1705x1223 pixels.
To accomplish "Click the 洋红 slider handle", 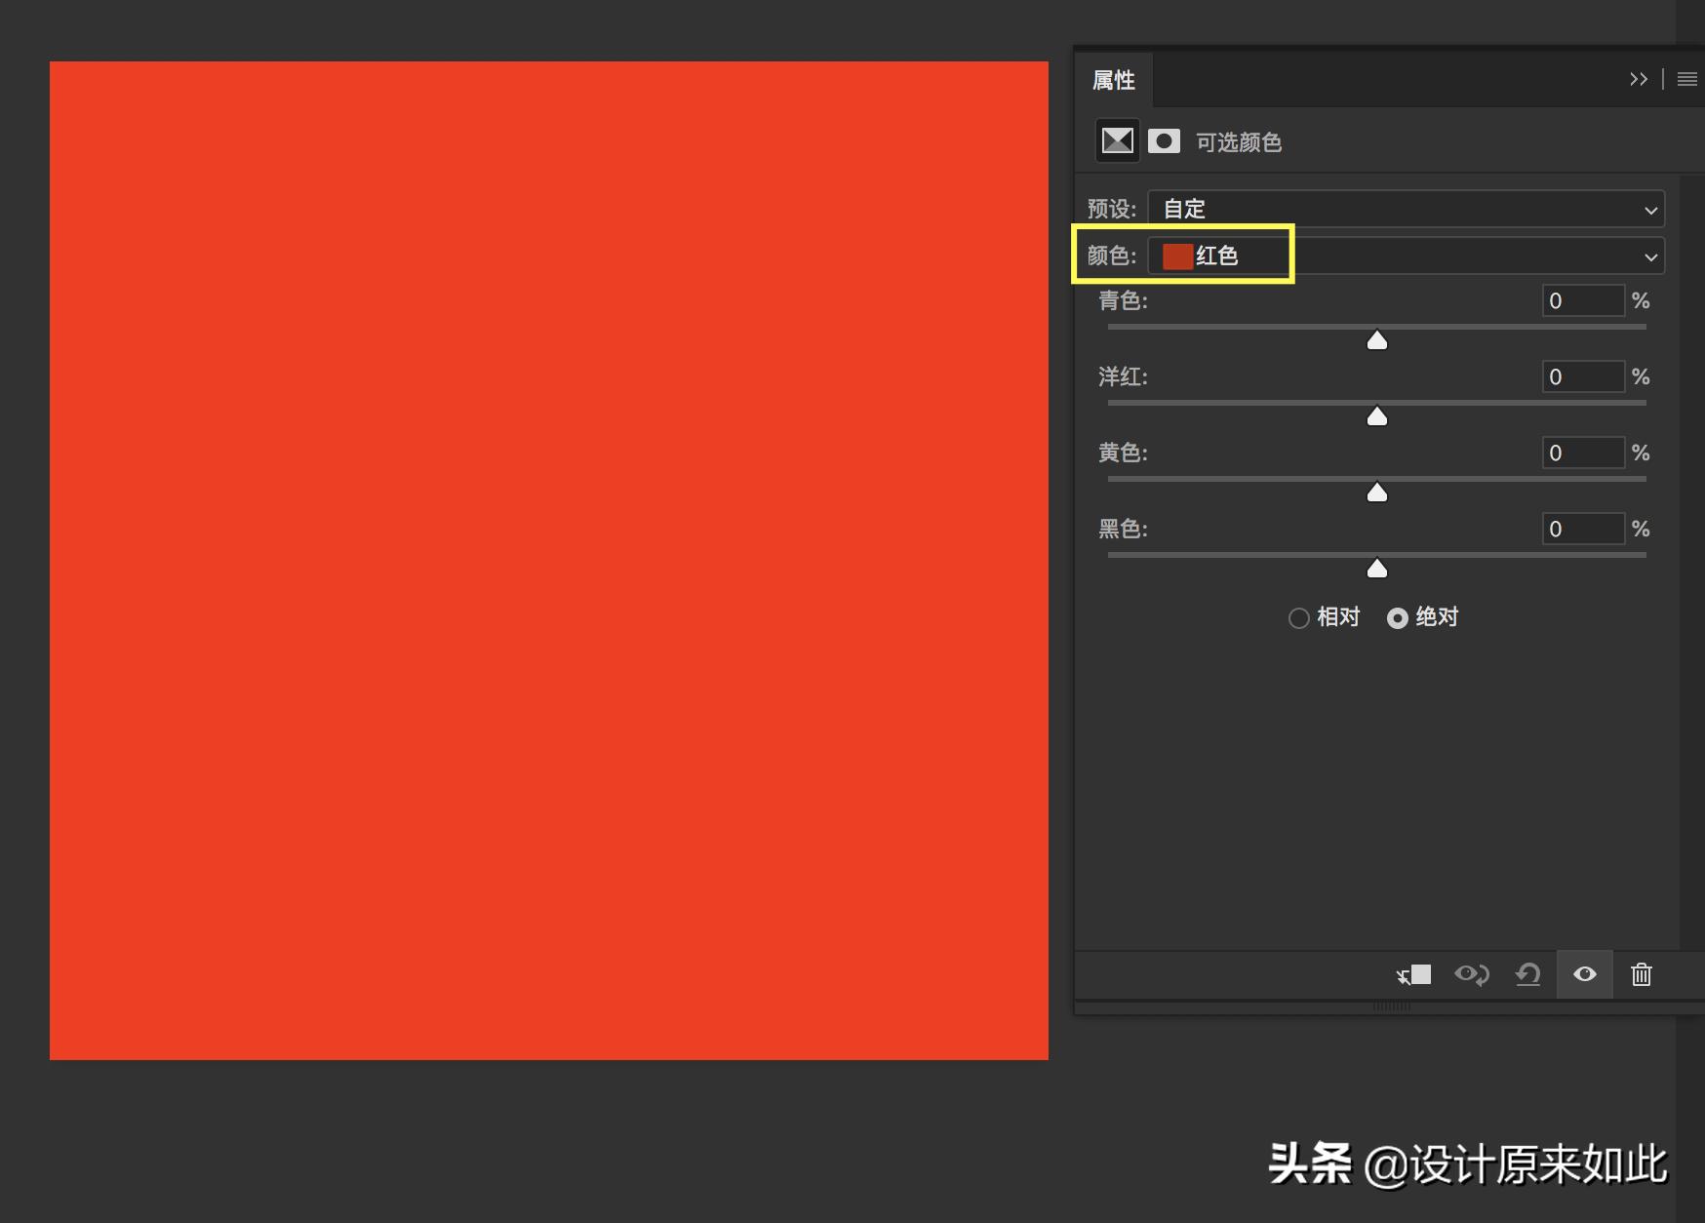I will click(1377, 416).
